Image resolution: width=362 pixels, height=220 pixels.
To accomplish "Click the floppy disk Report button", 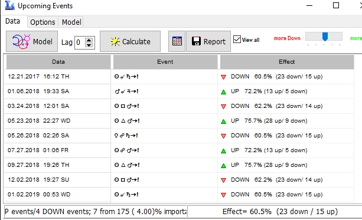I will click(x=208, y=41).
